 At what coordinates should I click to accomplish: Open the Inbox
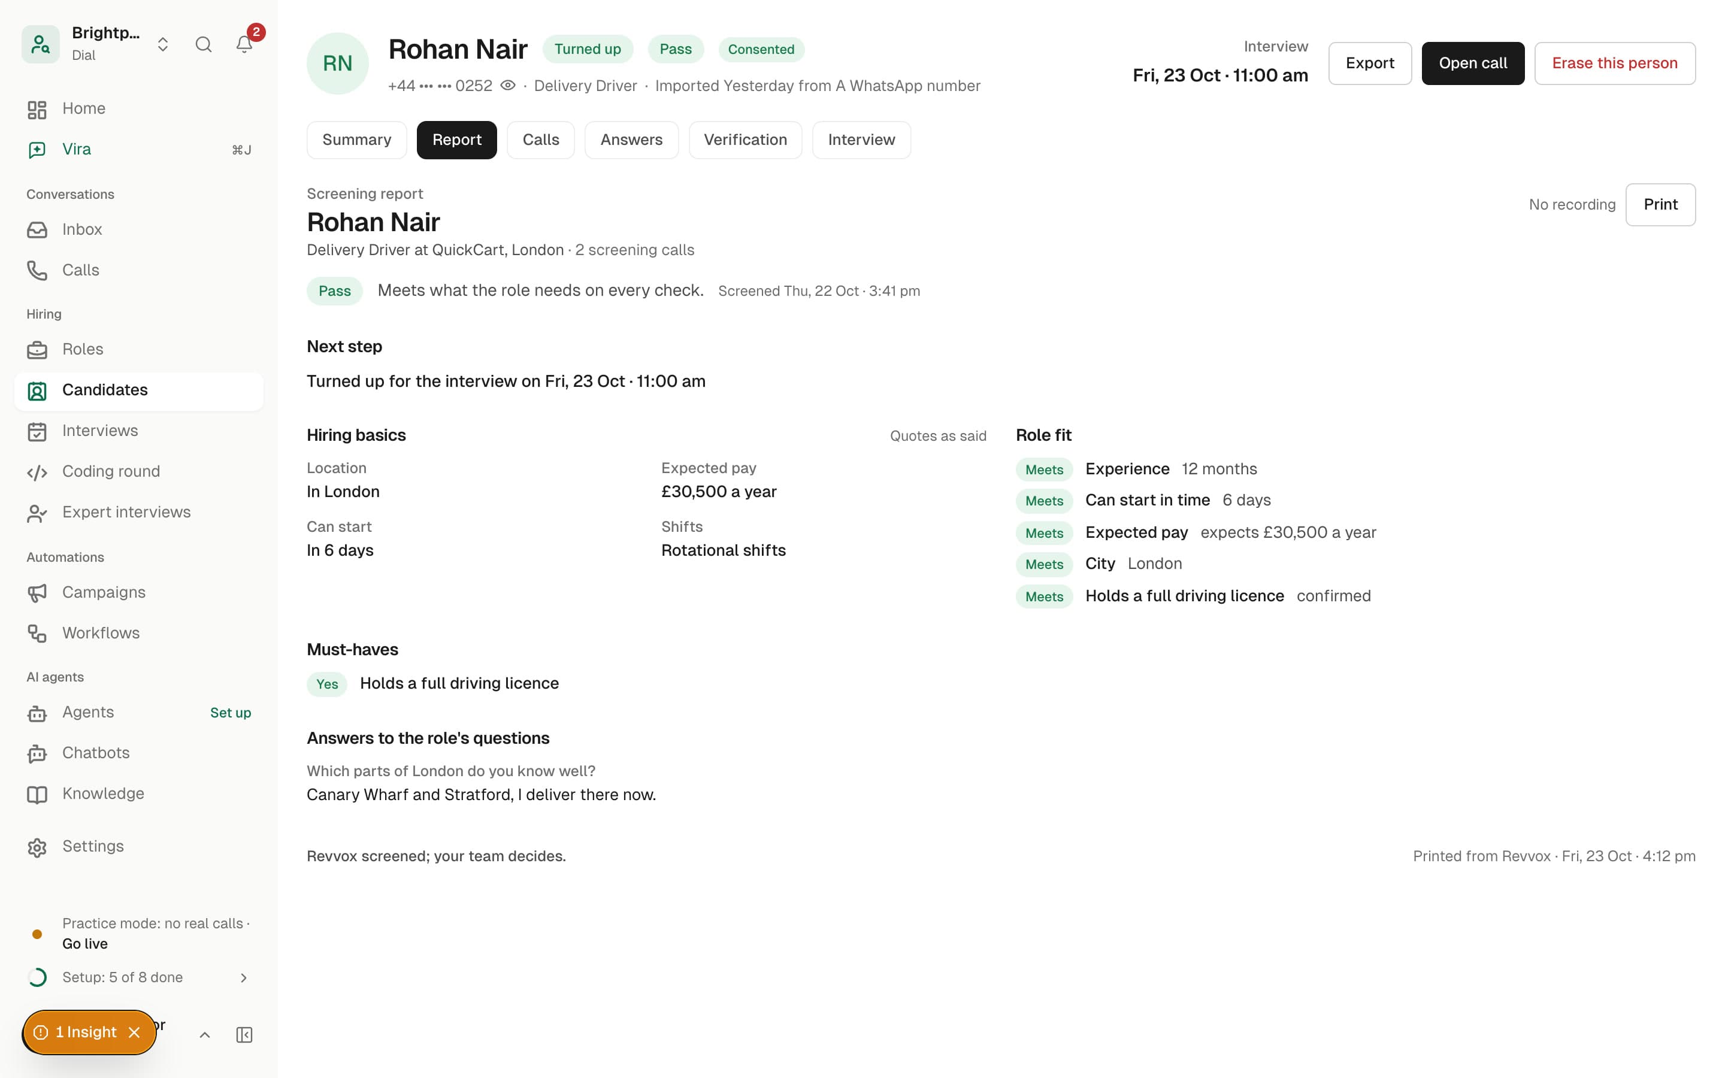[x=139, y=229]
